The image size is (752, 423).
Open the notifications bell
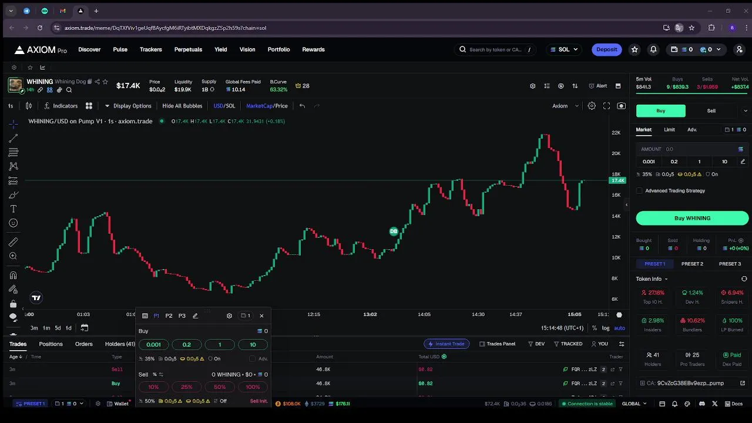(x=653, y=49)
